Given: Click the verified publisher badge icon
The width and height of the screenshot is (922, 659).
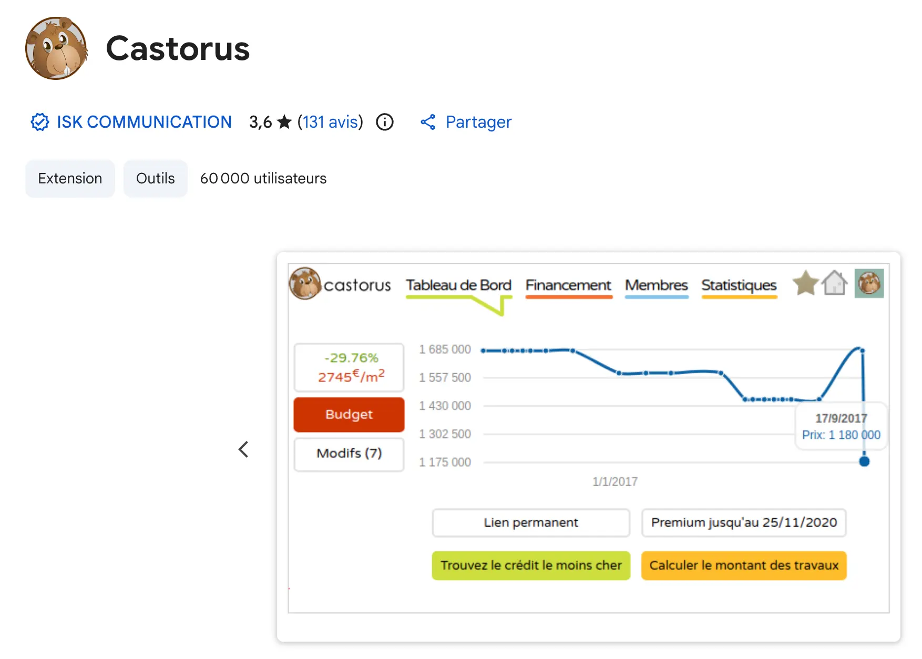Looking at the screenshot, I should click(x=40, y=122).
